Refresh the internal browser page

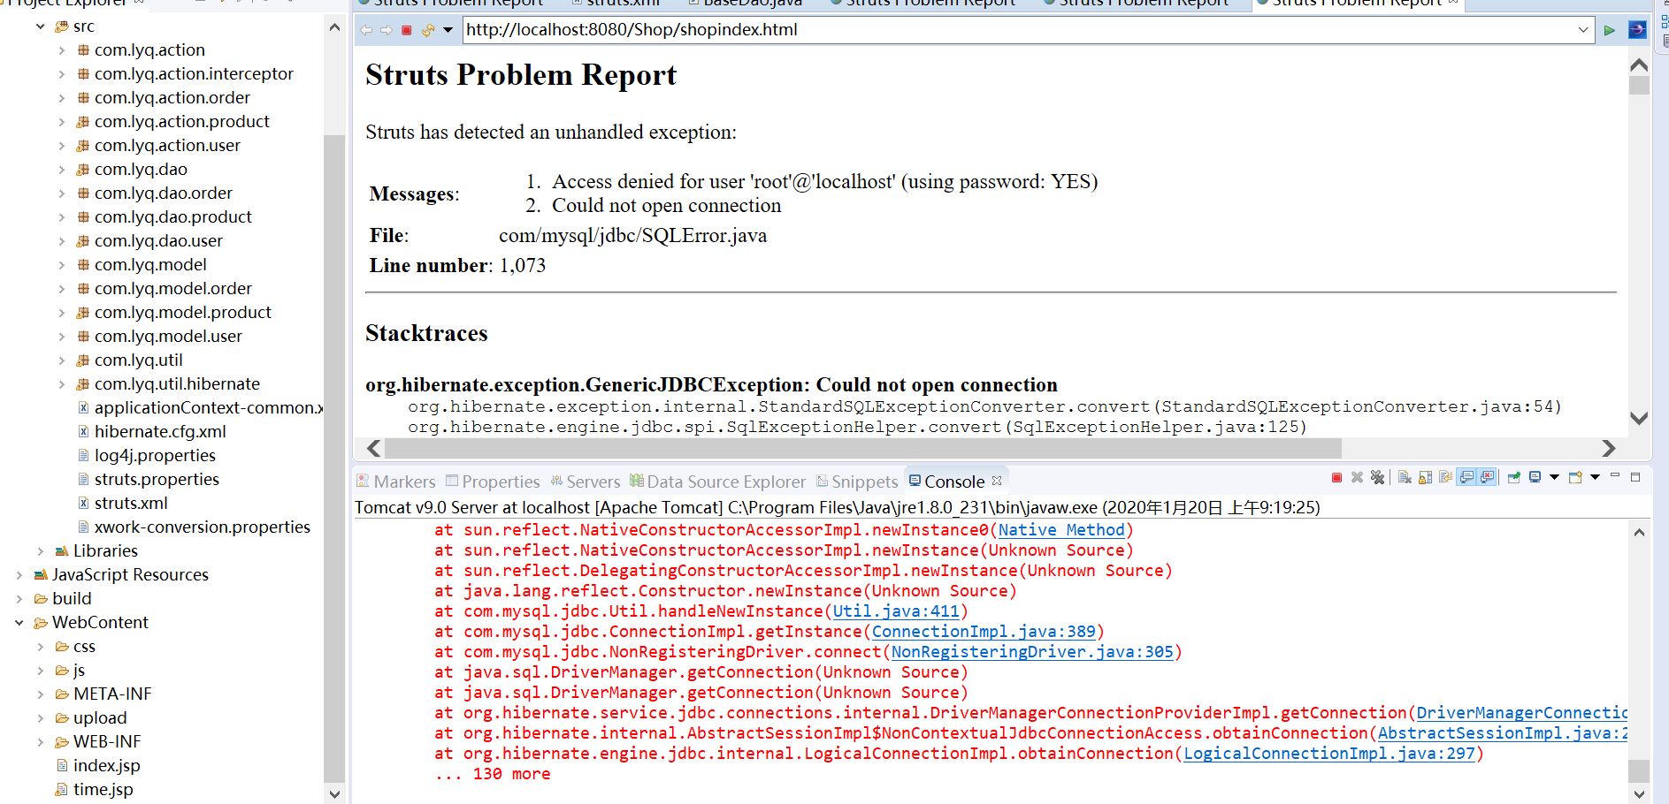pos(428,30)
